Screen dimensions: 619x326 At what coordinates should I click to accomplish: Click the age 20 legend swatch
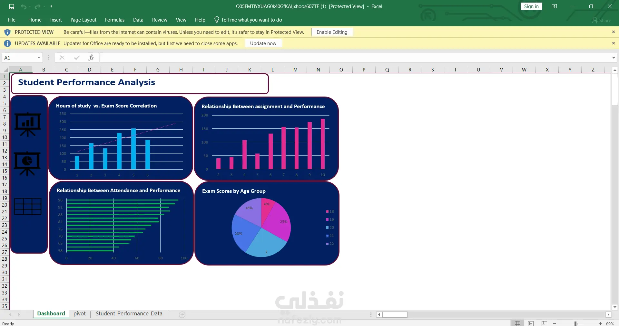(x=327, y=228)
